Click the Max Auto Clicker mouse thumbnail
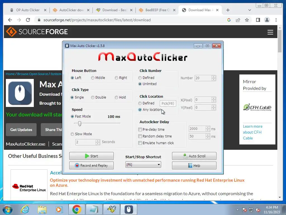 20,93
